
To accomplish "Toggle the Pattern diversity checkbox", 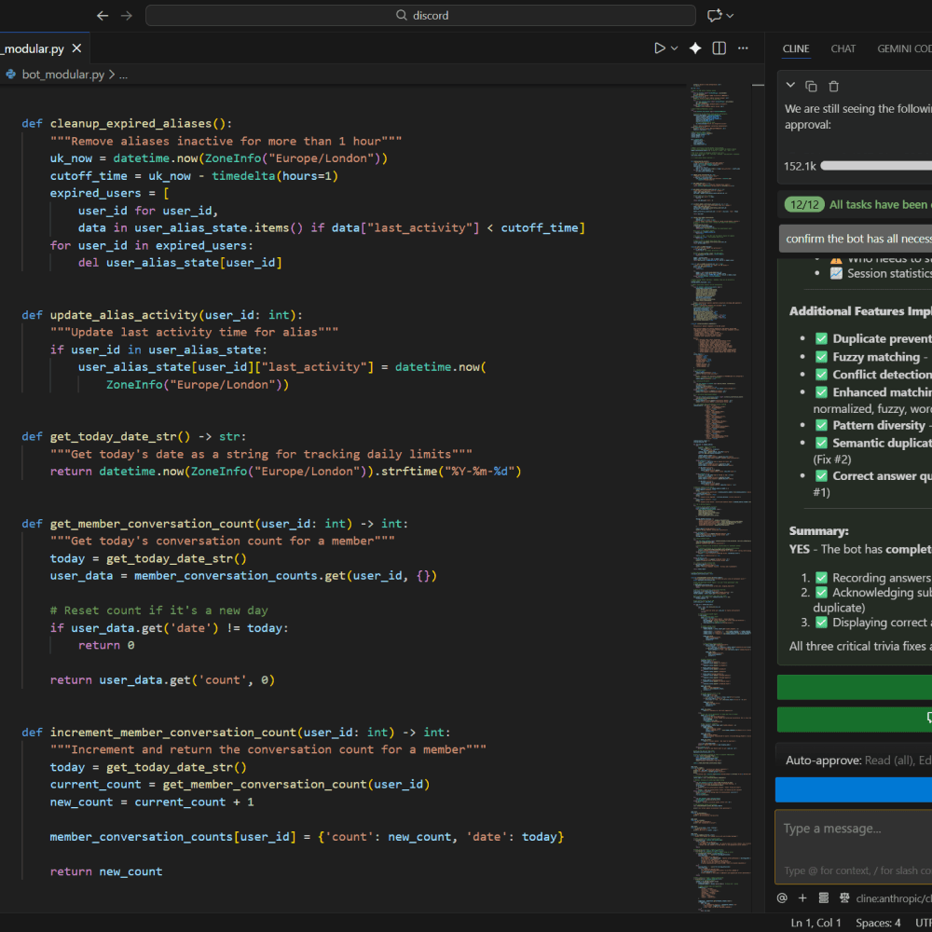I will point(821,425).
